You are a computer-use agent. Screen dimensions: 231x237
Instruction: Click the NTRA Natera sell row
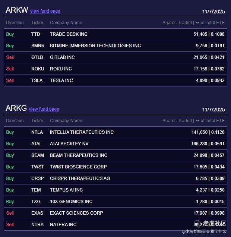pyautogui.click(x=115, y=225)
